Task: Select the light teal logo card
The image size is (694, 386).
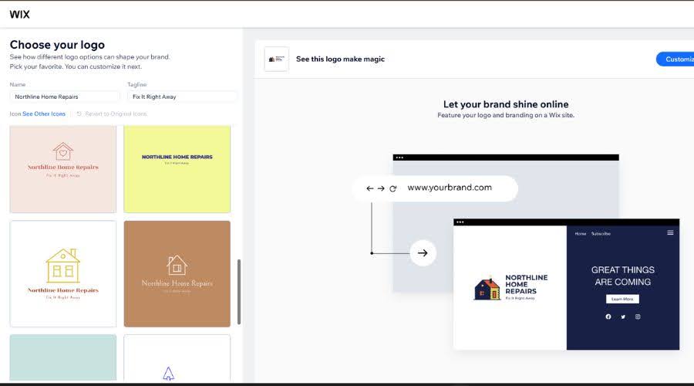Action: pyautogui.click(x=63, y=357)
